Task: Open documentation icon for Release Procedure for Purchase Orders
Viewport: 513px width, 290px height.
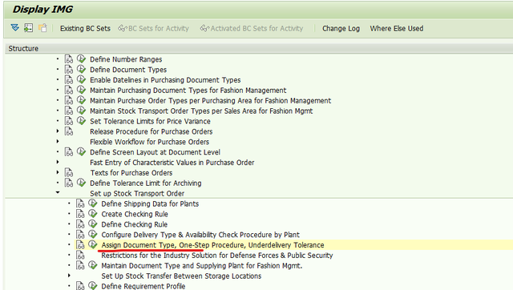Action: point(69,131)
